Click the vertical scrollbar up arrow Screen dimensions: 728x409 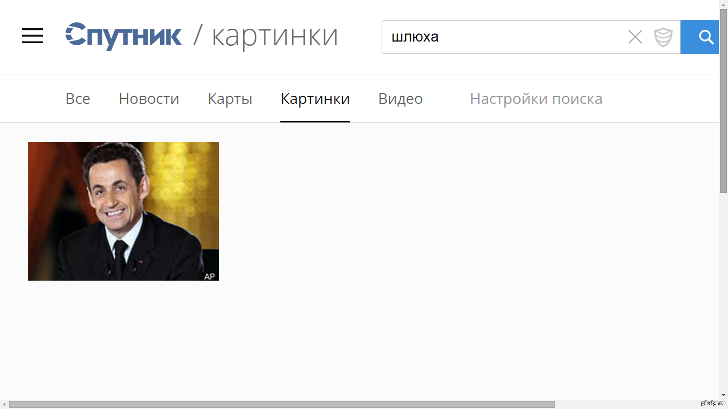click(x=723, y=4)
